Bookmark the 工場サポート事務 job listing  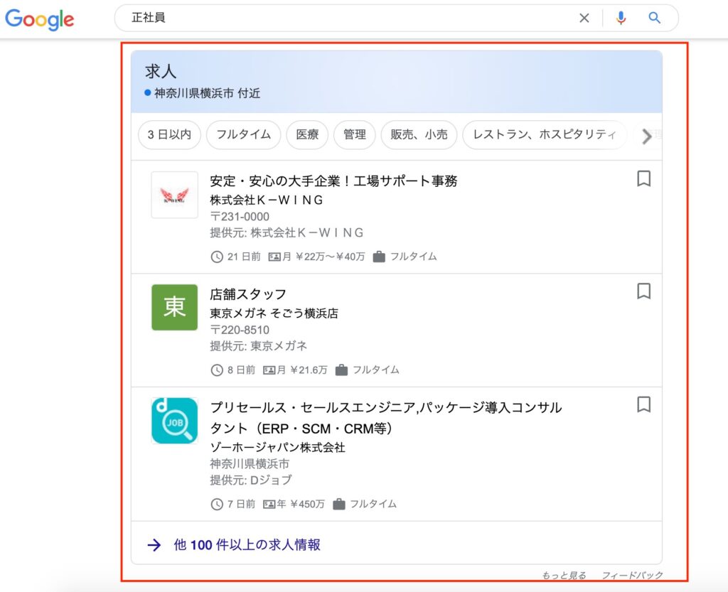coord(643,178)
